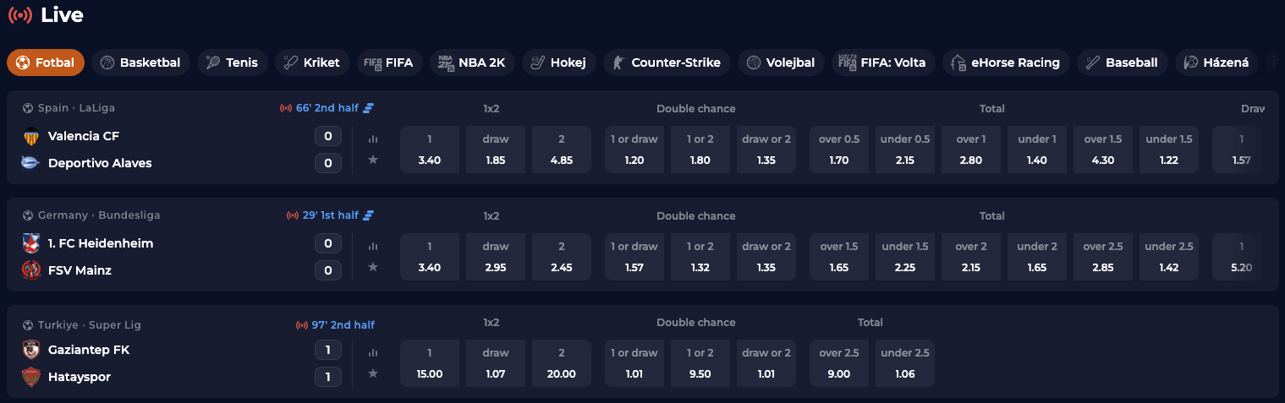Click stream icon next to 29' 1st half

[369, 215]
